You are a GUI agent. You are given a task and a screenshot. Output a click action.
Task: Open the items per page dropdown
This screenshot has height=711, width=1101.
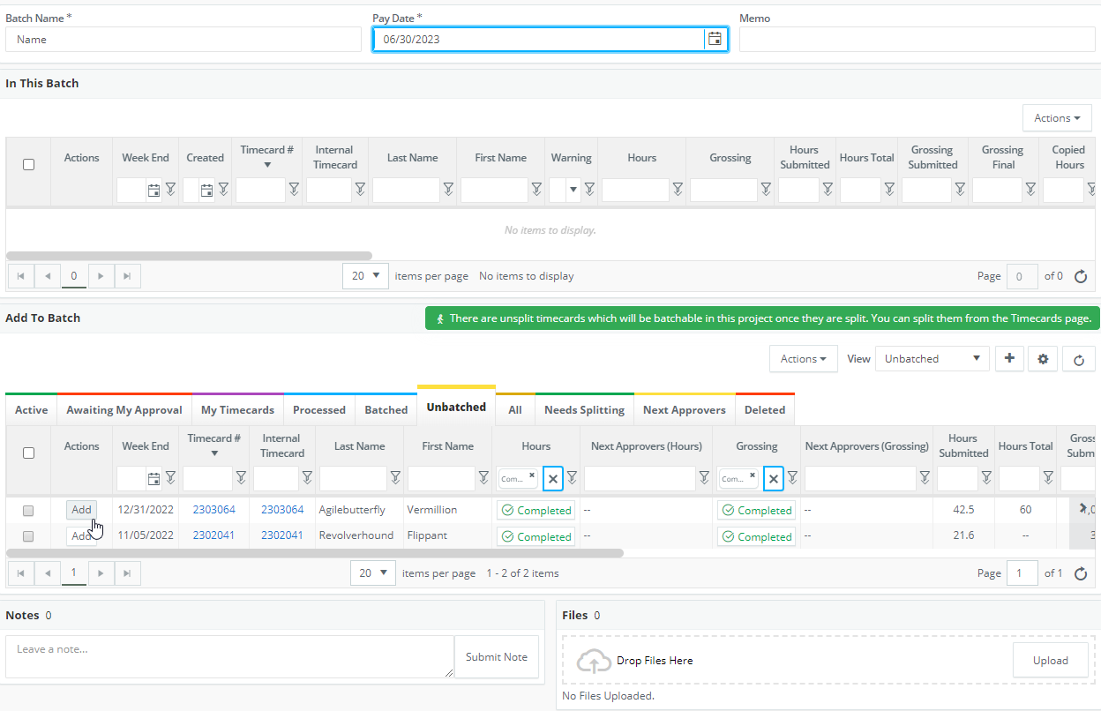click(372, 573)
